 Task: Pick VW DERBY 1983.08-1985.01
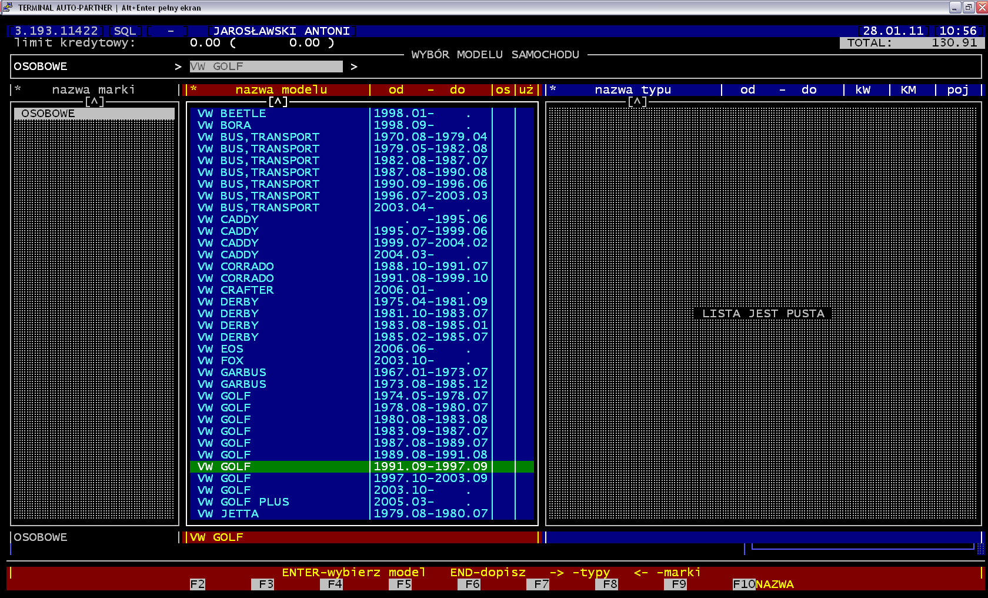362,325
